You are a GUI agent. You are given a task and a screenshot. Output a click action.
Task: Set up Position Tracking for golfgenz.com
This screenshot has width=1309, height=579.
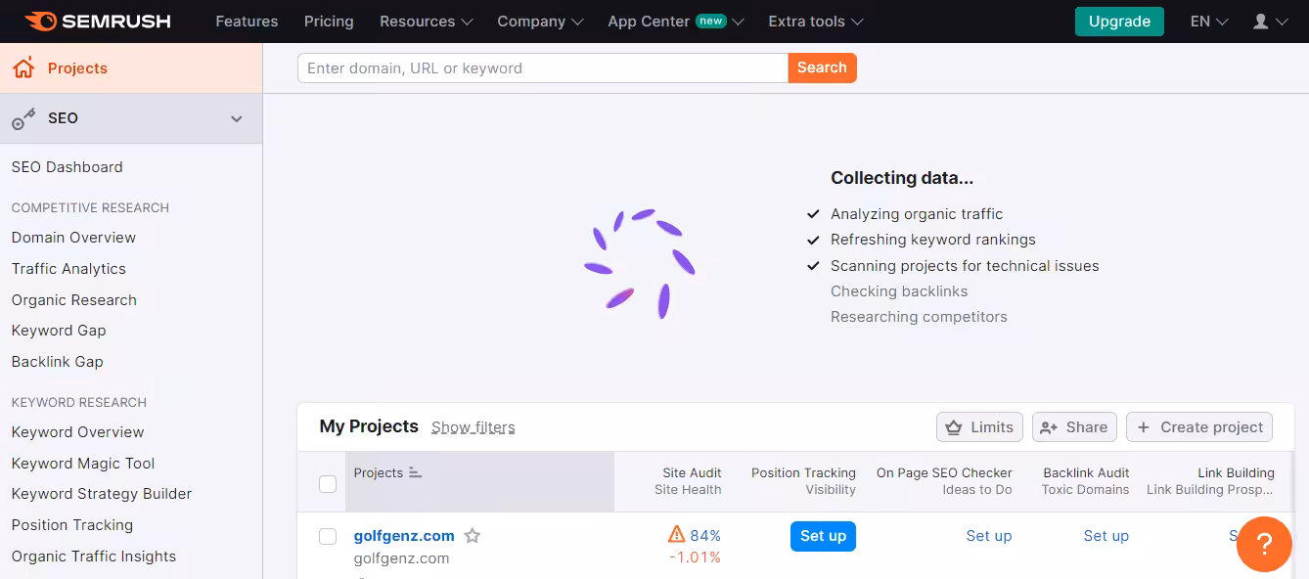click(823, 536)
